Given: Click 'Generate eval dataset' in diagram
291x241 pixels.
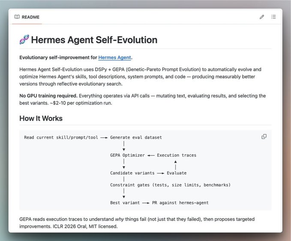Looking at the screenshot, I should (x=136, y=137).
